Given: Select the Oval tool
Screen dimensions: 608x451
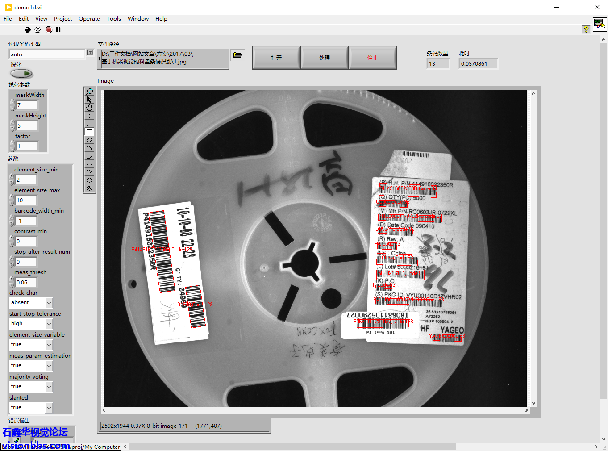Looking at the screenshot, I should point(89,180).
